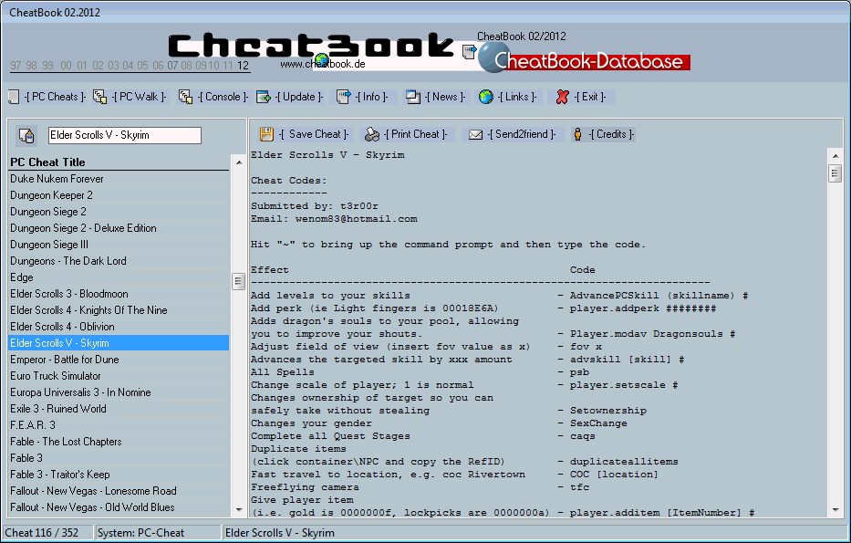Click the Save Cheat floppy icon
851x543 pixels.
(x=266, y=134)
